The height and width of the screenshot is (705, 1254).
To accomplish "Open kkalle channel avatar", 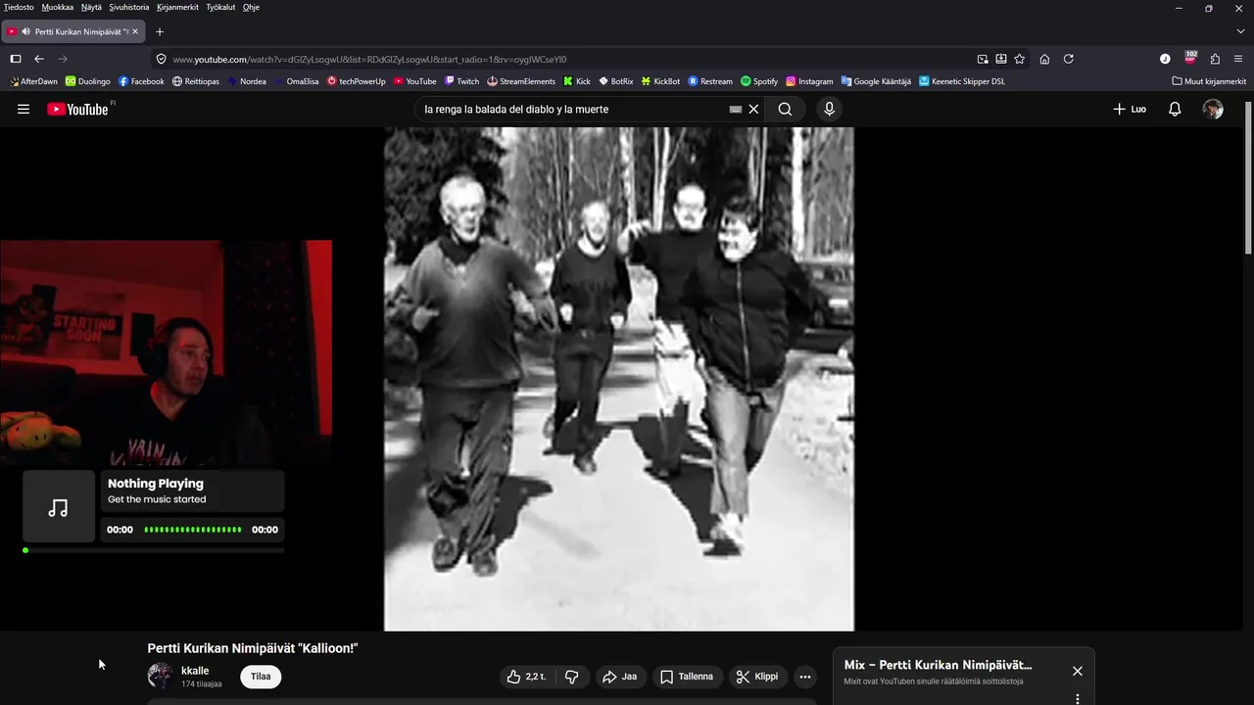I will click(160, 676).
